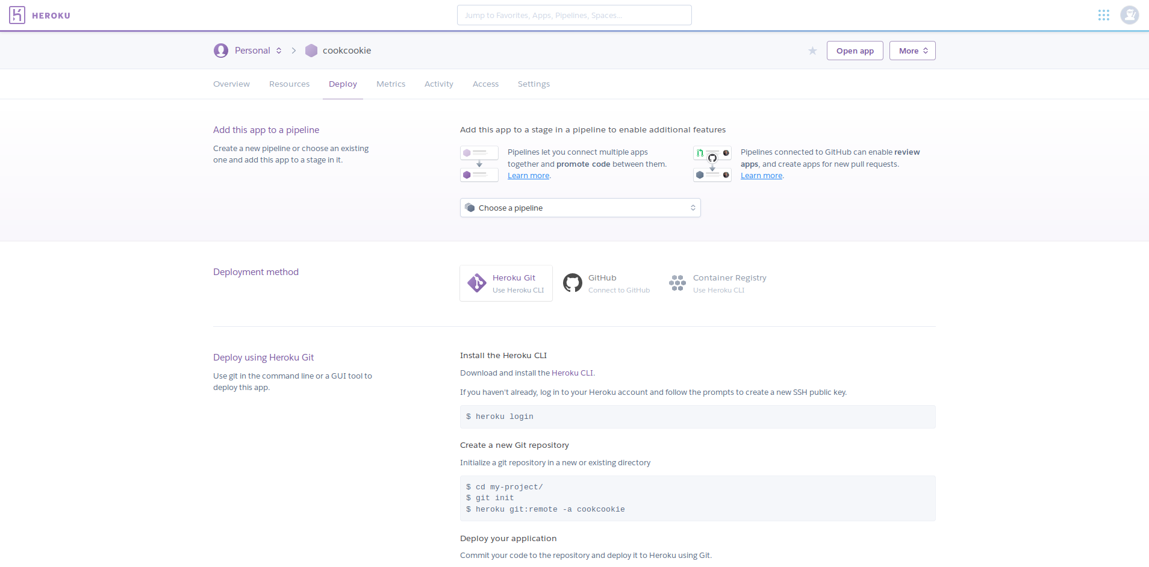Screen dimensions: 1149x567
Task: Click the Heroku logo icon
Action: coord(17,15)
